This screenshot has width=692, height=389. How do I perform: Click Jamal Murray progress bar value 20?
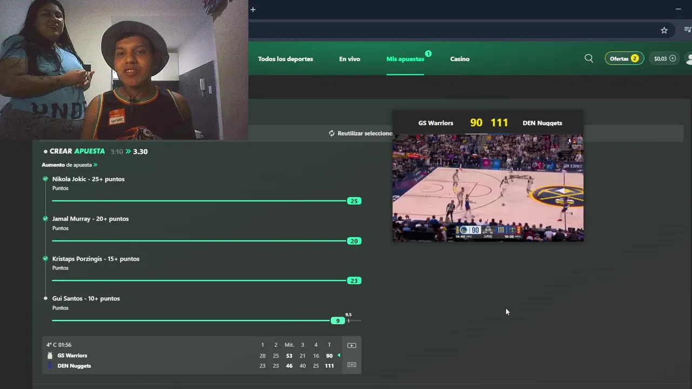(x=354, y=241)
